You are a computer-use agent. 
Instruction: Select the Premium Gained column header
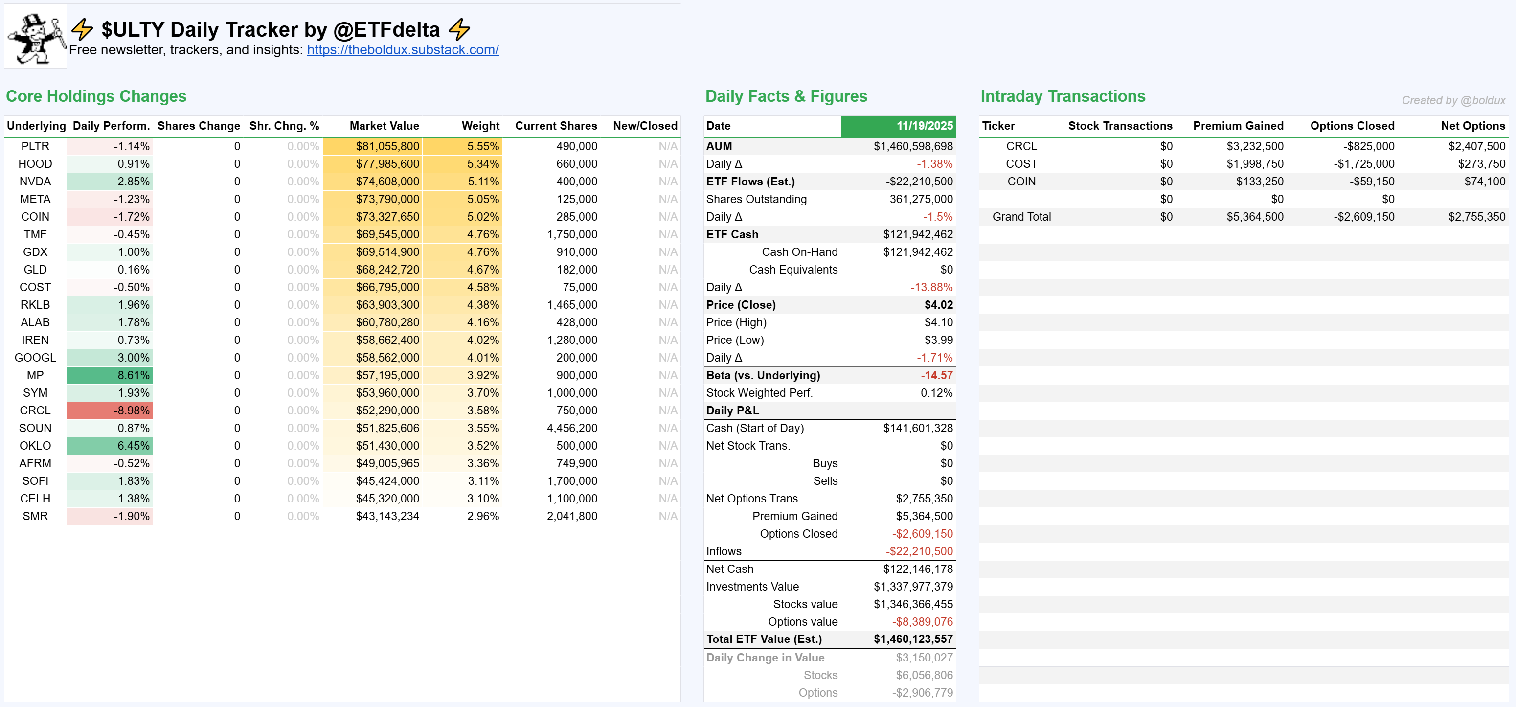click(x=1238, y=126)
